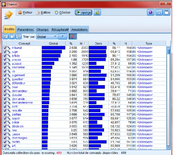Open the Edition menu
The height and width of the screenshot is (155, 173).
[x=43, y=12]
